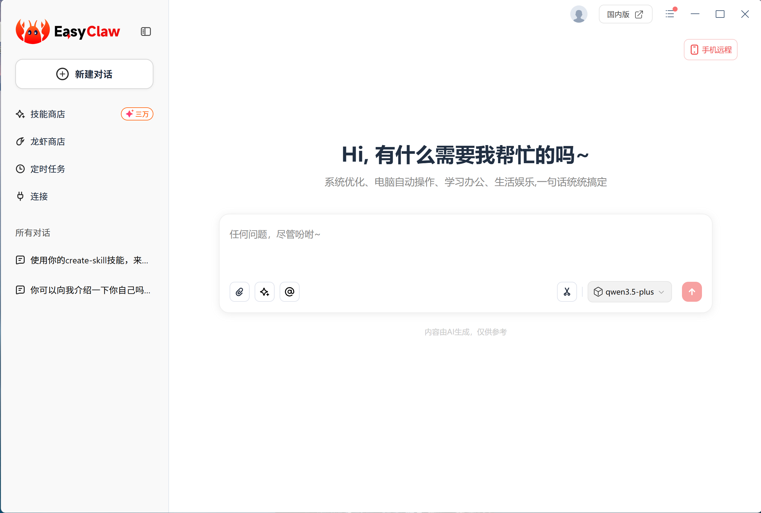
Task: Open the hamburger menu with red dot
Action: tap(670, 14)
